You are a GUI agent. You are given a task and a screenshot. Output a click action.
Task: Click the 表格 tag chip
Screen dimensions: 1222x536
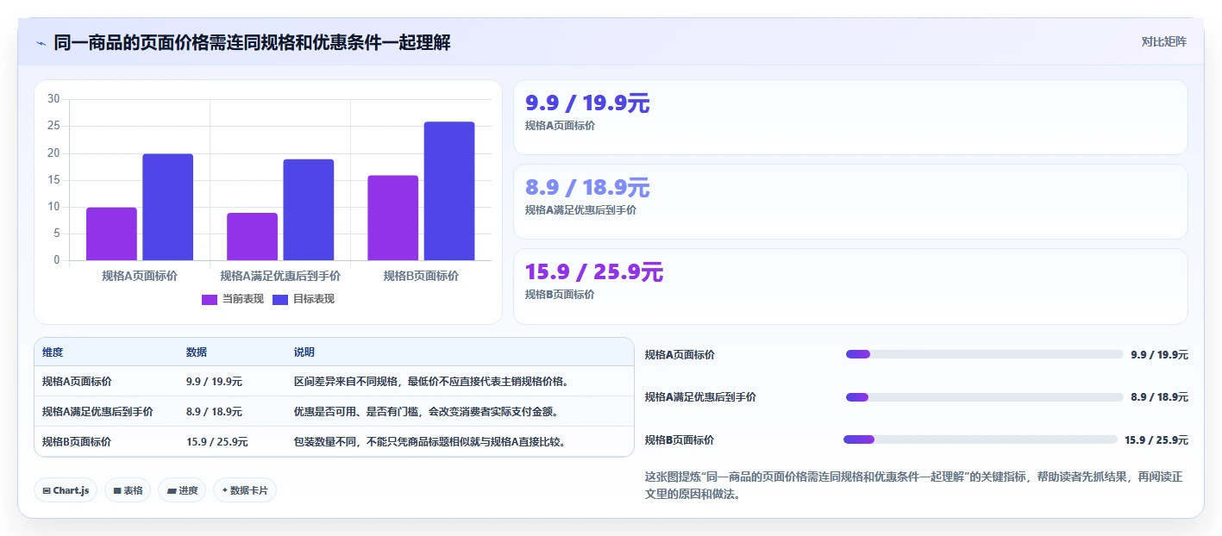[128, 490]
